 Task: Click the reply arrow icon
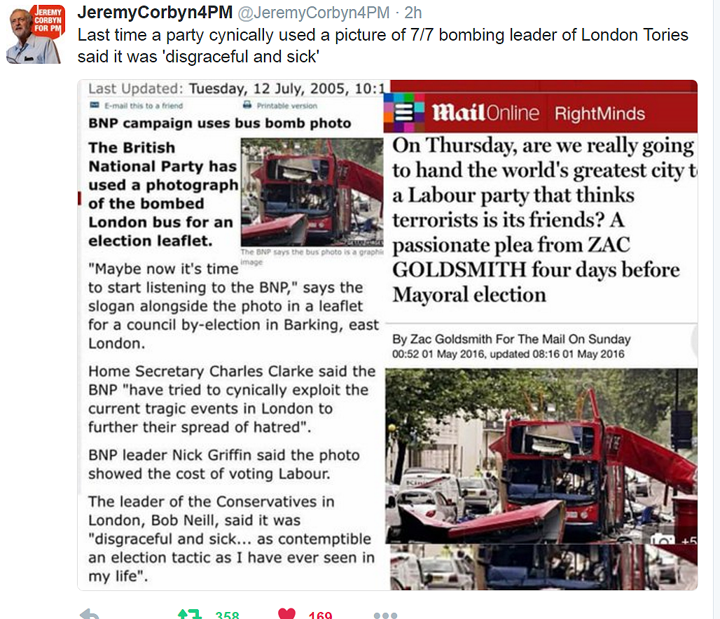[x=89, y=614]
